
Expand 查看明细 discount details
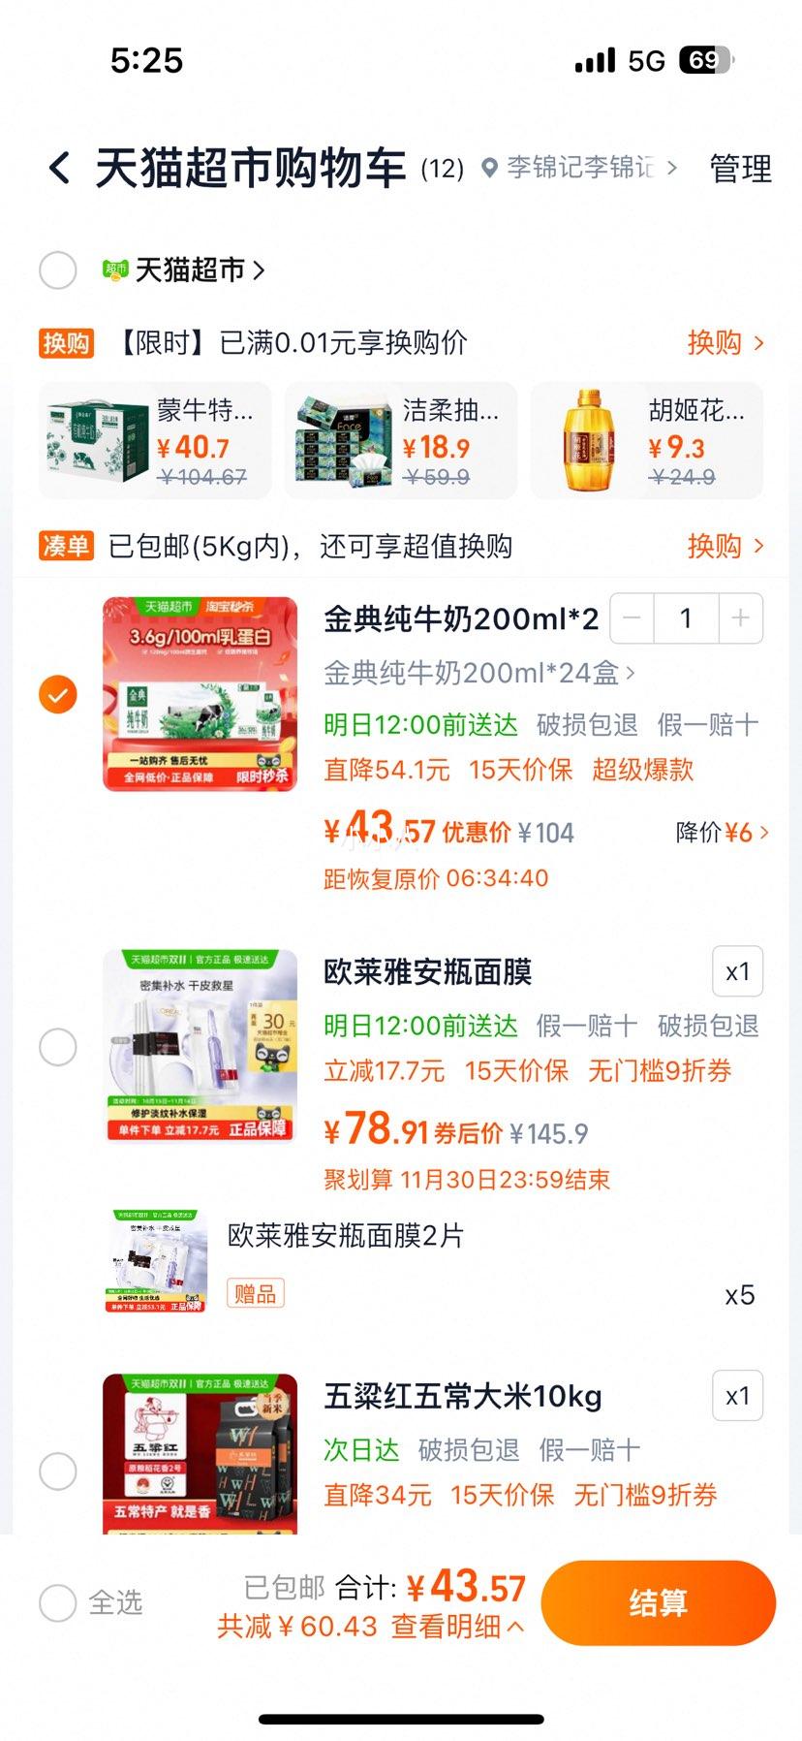pos(457,1627)
